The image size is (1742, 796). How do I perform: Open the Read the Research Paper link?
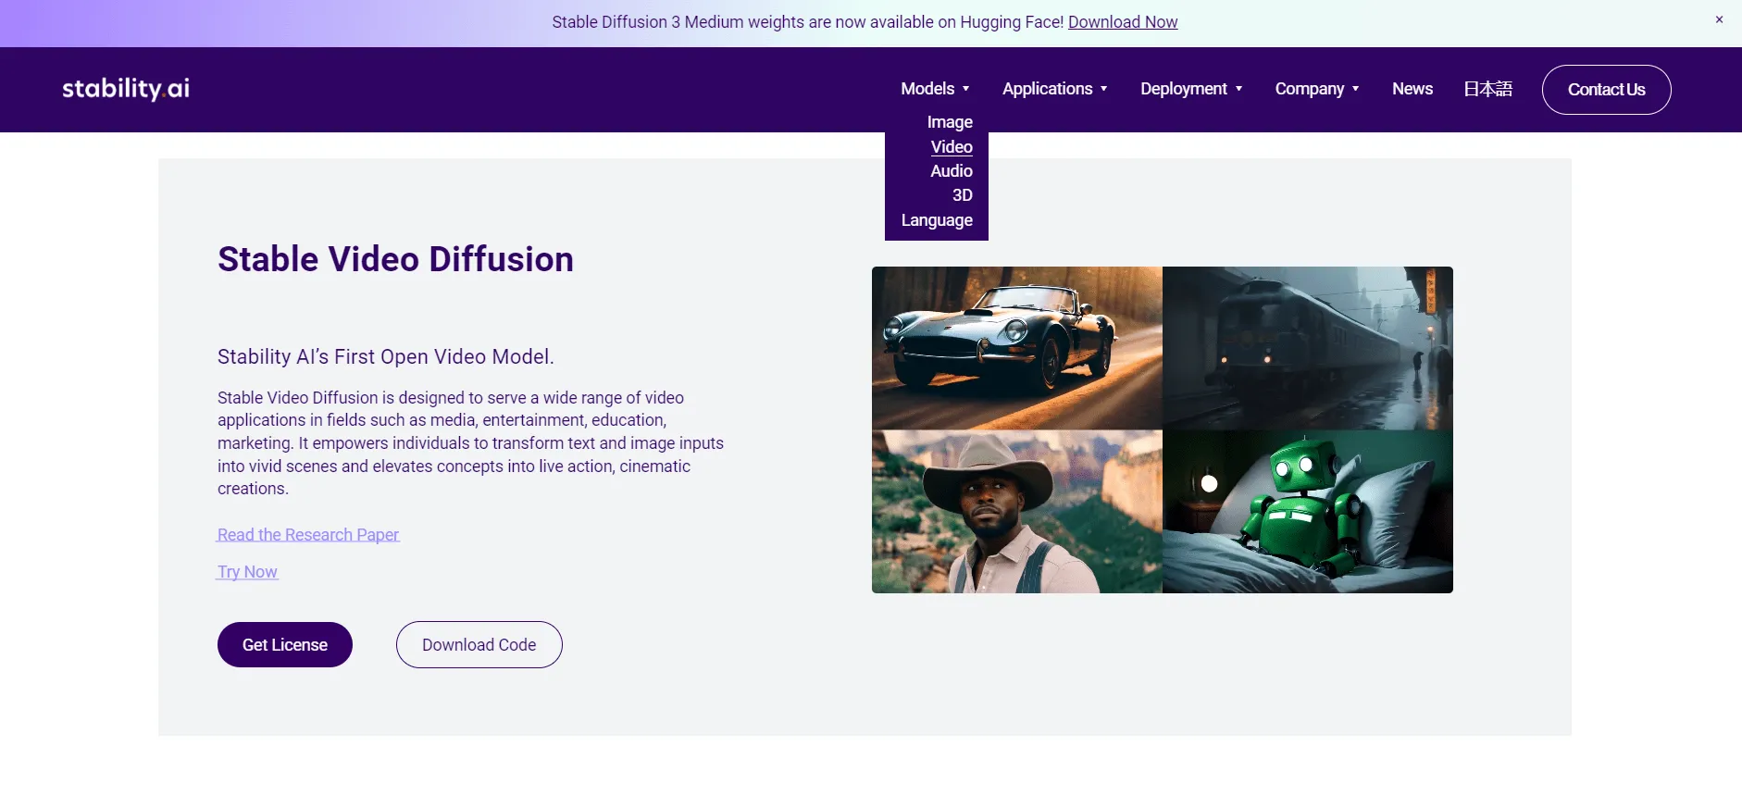tap(308, 535)
